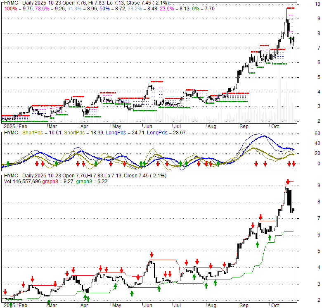Screen dimensions: 322x308
Task: Click the red resistance line above June peak, top chart
Action: click(x=157, y=81)
